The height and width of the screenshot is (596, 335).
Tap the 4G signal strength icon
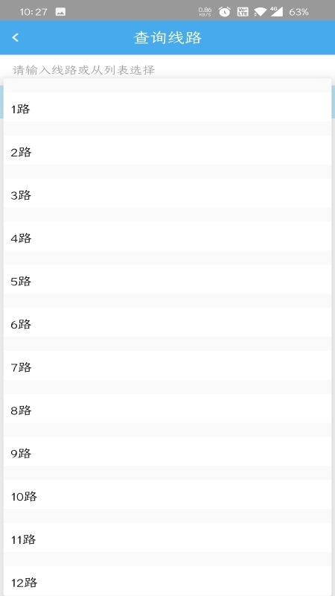coord(276,12)
